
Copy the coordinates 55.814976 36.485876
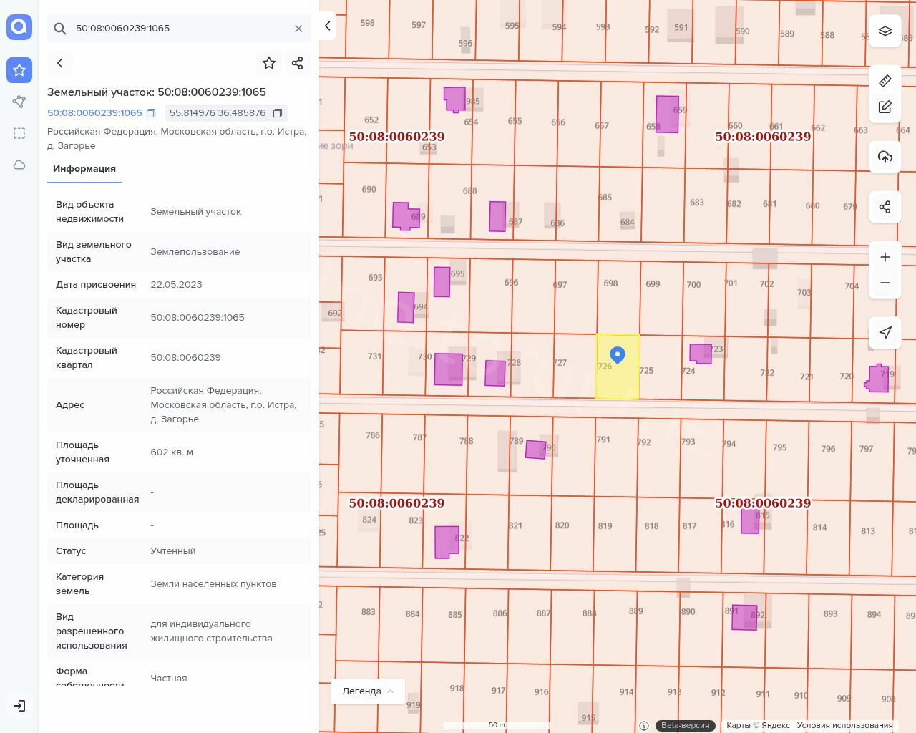278,113
